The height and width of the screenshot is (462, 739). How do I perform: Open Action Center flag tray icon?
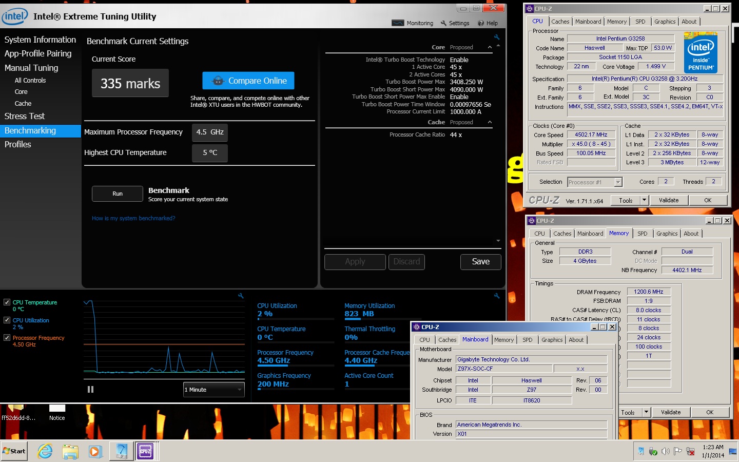point(677,451)
